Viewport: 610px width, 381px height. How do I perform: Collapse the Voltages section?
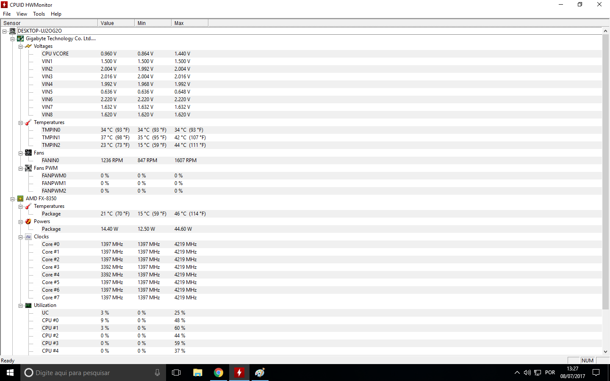click(21, 47)
